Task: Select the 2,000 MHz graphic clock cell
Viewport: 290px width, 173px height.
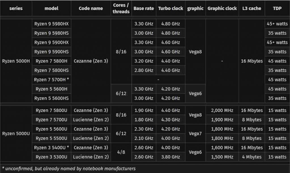Action: pos(222,110)
